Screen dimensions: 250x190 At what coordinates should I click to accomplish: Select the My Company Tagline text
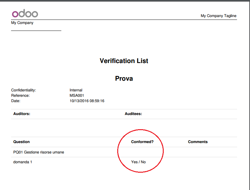[x=218, y=16]
